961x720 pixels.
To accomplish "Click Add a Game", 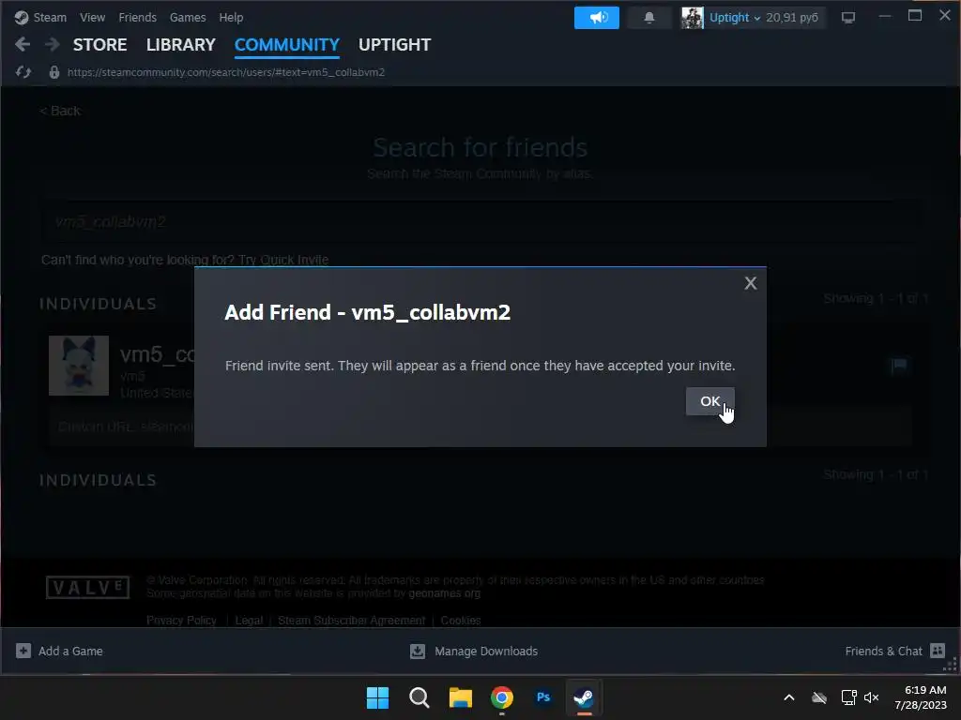I will (70, 651).
